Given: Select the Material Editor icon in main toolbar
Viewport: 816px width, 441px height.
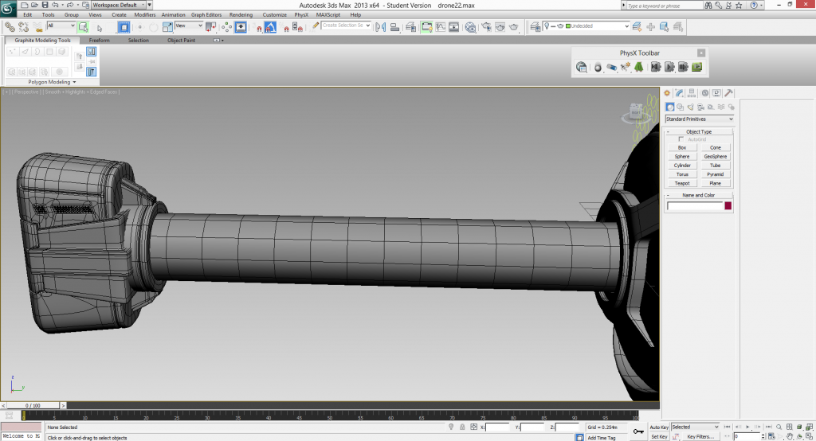Looking at the screenshot, I should (x=470, y=26).
